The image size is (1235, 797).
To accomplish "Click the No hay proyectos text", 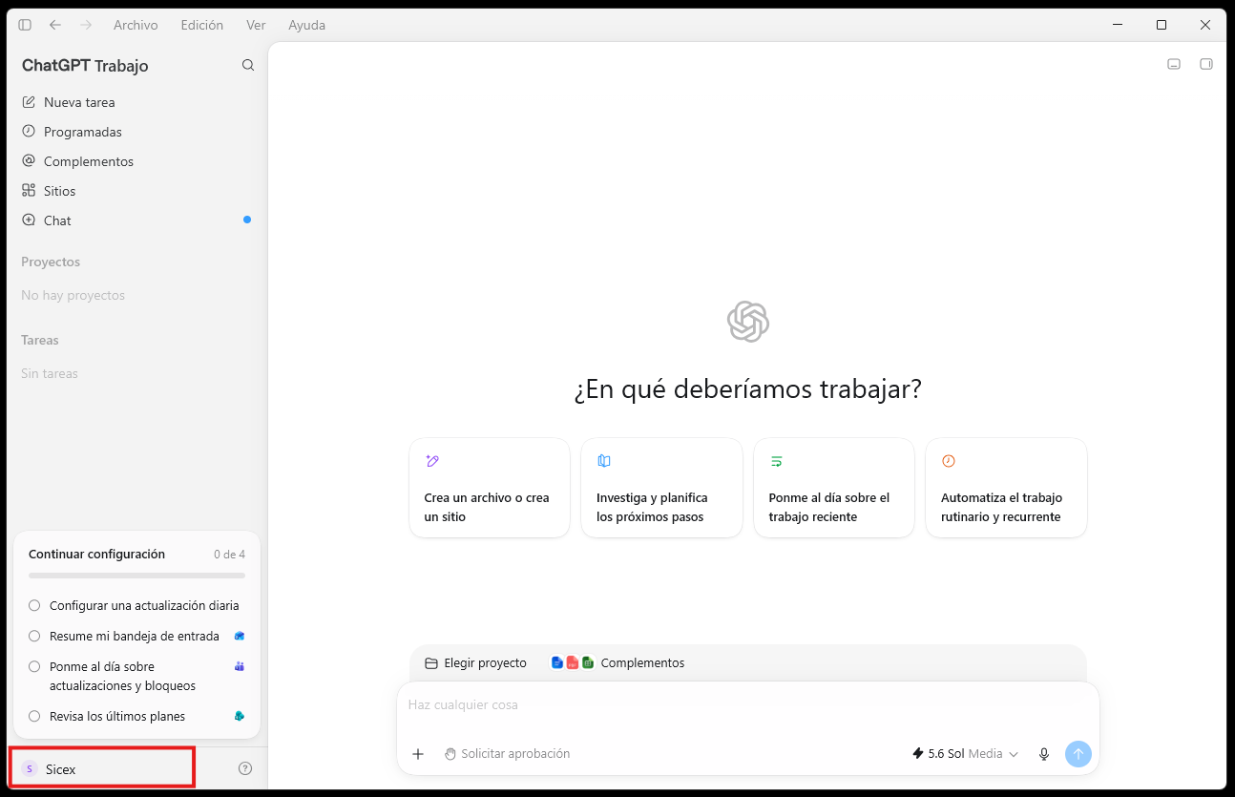I will click(x=73, y=296).
